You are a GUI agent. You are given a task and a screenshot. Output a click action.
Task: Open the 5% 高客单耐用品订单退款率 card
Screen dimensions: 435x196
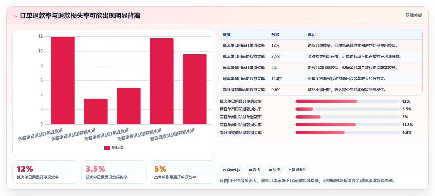click(182, 172)
